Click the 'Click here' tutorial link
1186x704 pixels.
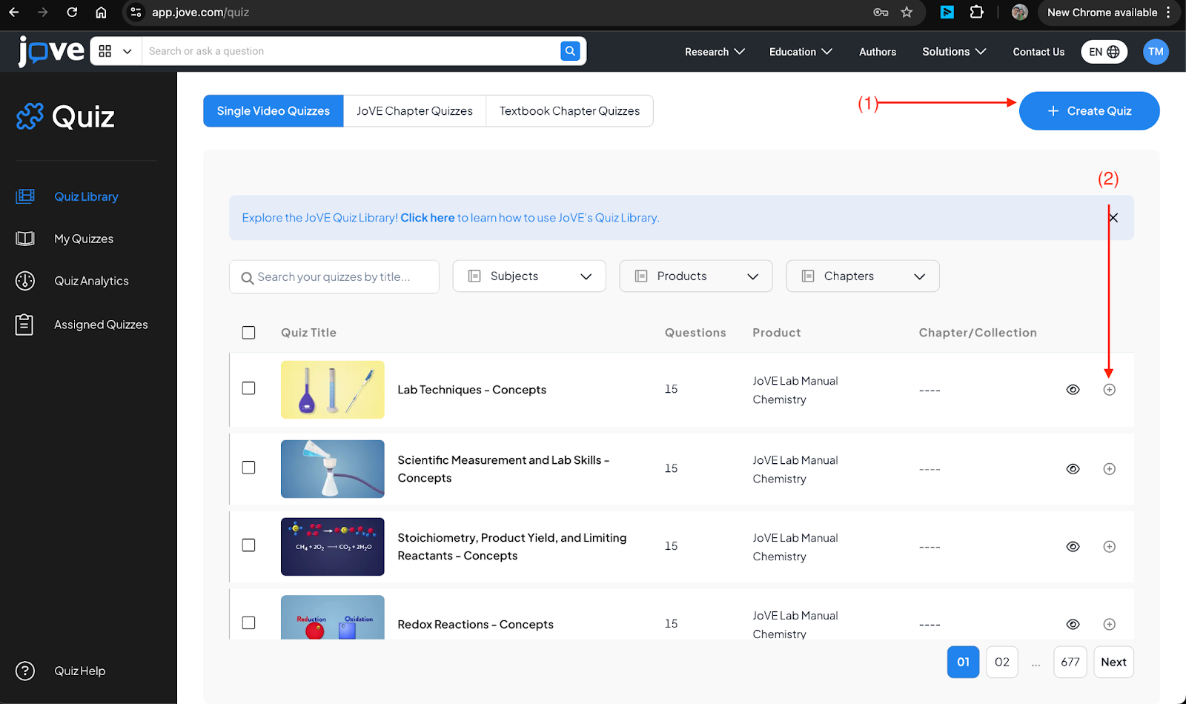428,218
